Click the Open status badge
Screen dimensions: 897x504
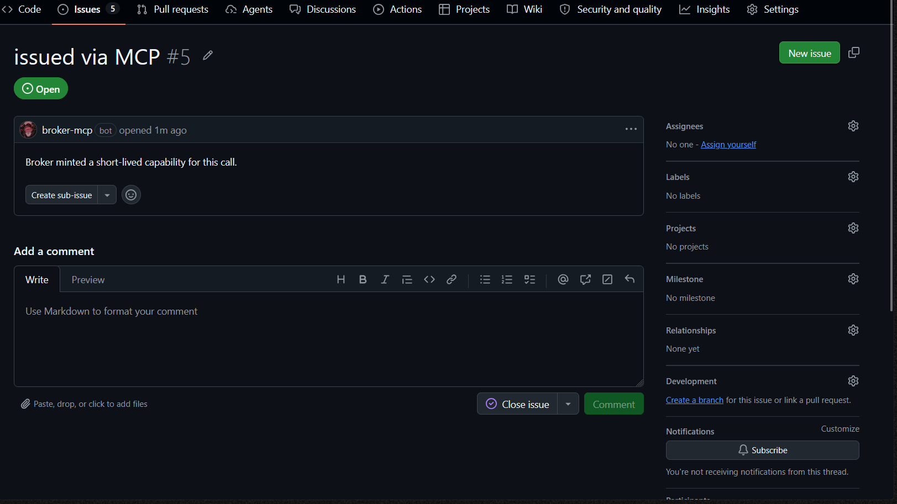[41, 89]
